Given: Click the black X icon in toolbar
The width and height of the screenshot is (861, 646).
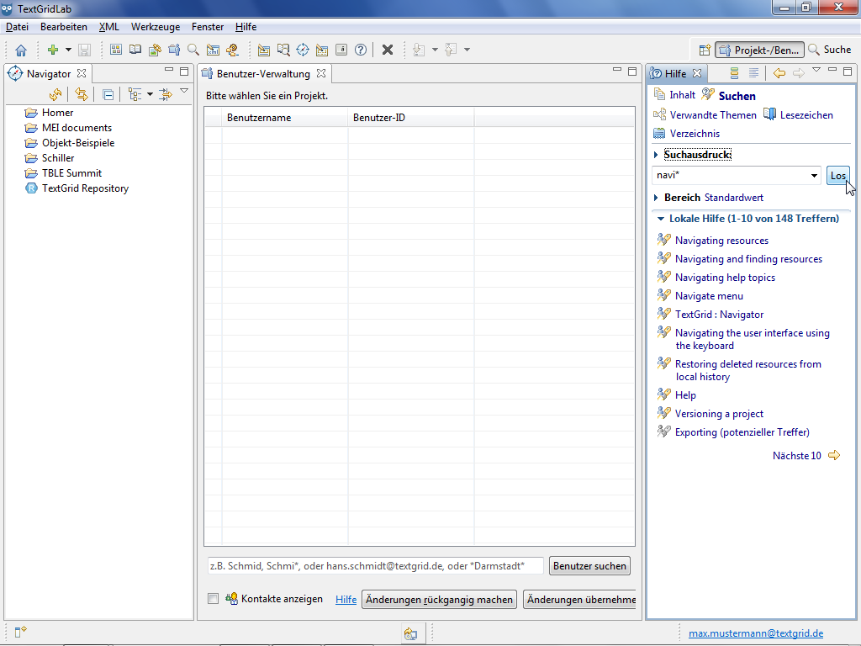Looking at the screenshot, I should 388,50.
